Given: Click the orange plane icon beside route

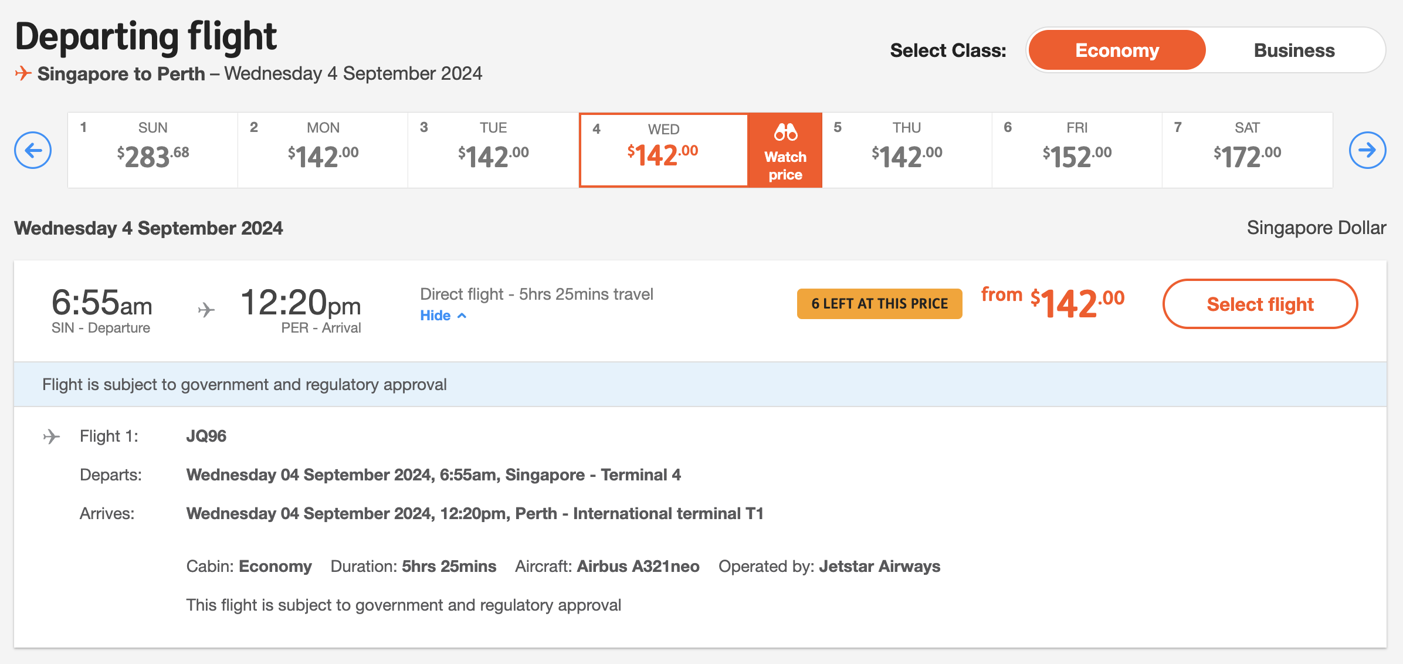Looking at the screenshot, I should [23, 73].
